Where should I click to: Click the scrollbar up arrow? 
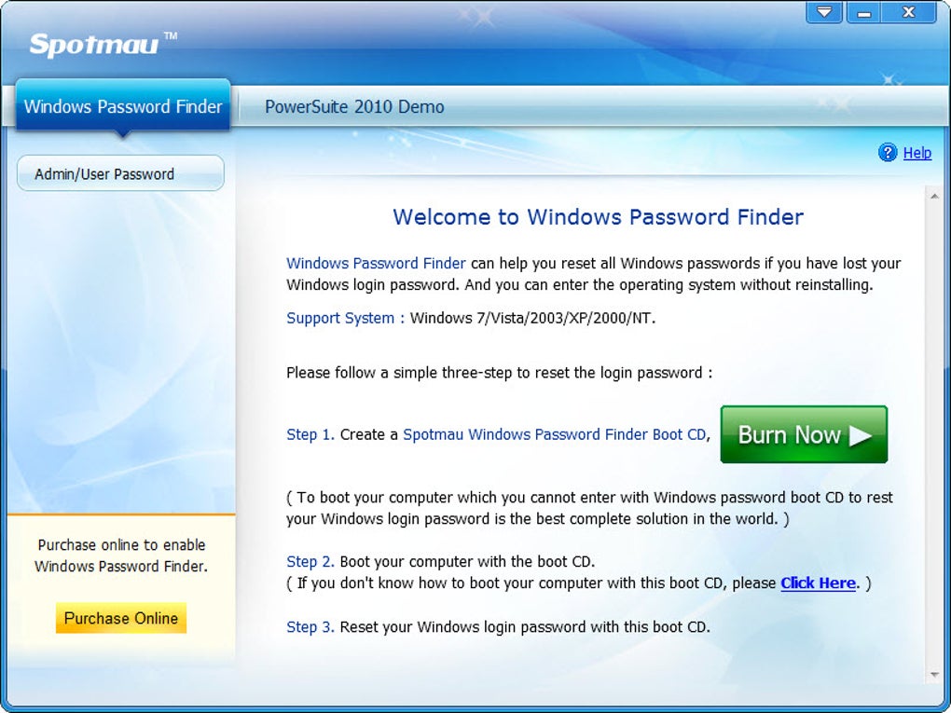(934, 196)
